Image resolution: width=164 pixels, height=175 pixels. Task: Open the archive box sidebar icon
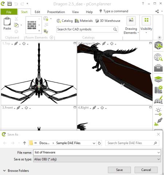tap(158, 68)
